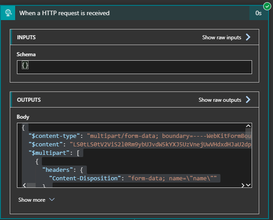This screenshot has height=220, width=273.
Task: Click the chevron beside Show raw inputs
Action: click(249, 37)
